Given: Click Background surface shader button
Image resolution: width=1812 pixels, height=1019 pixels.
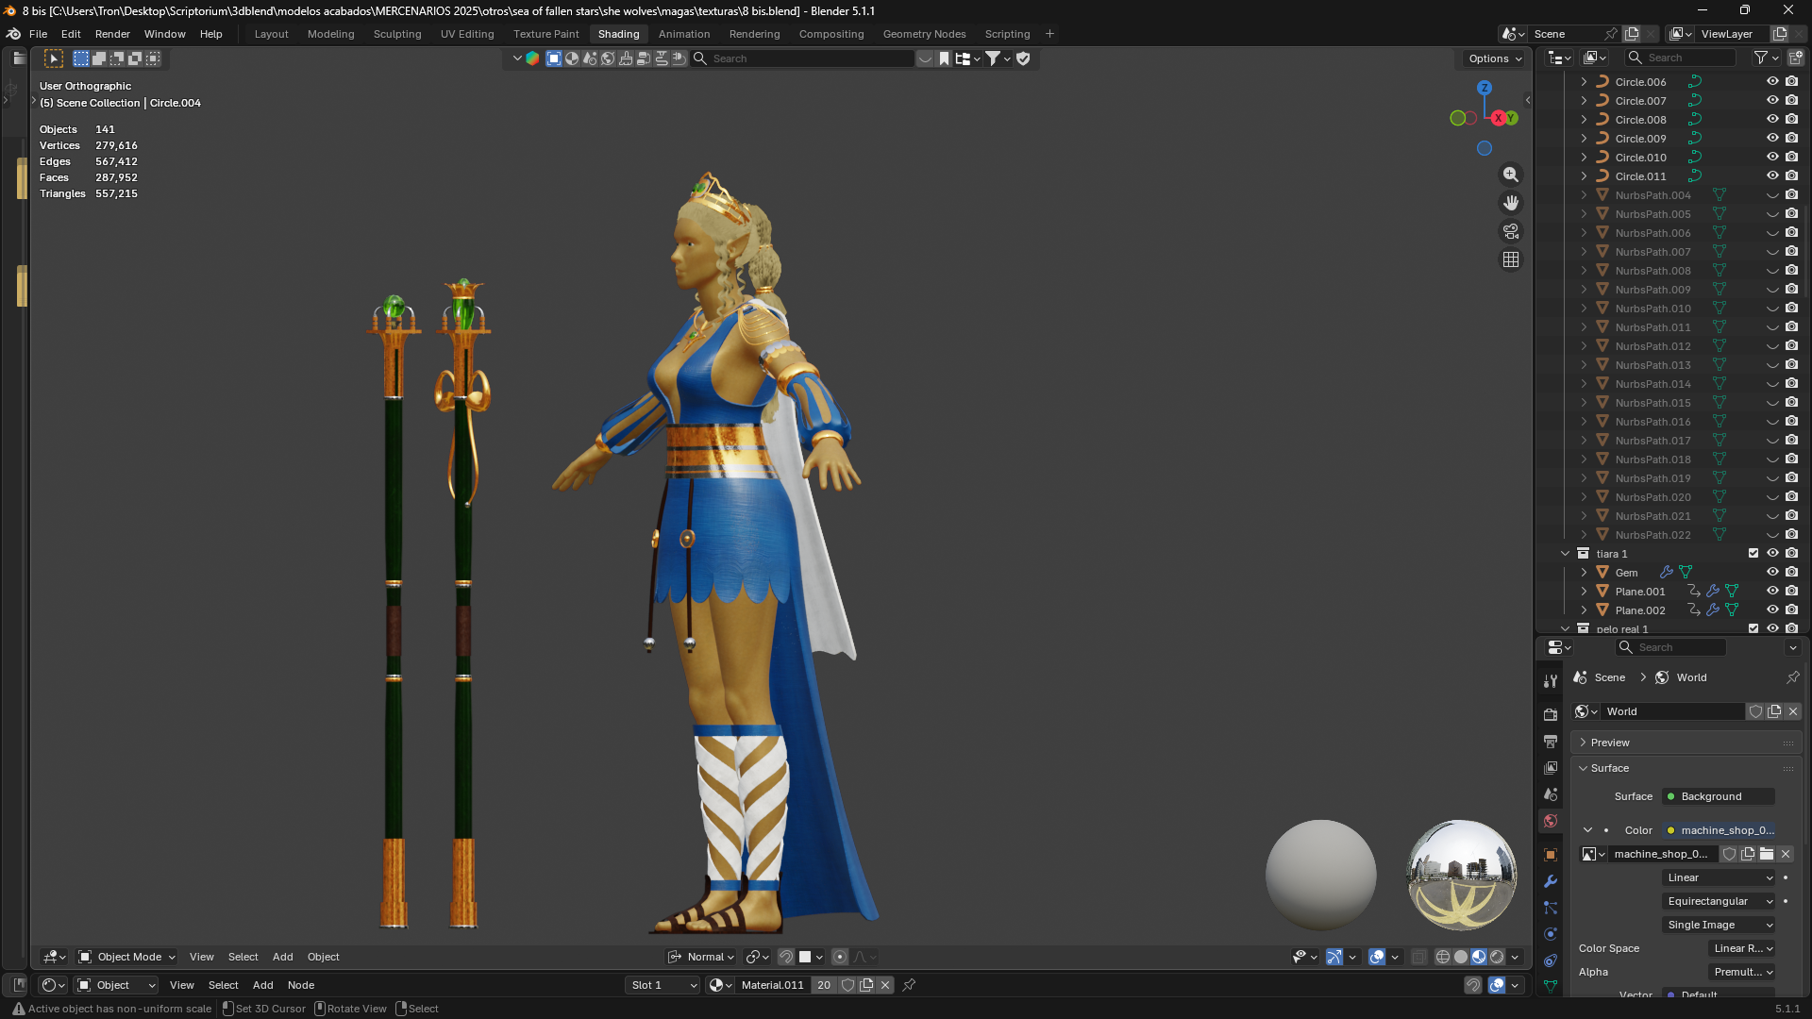Looking at the screenshot, I should (x=1719, y=796).
